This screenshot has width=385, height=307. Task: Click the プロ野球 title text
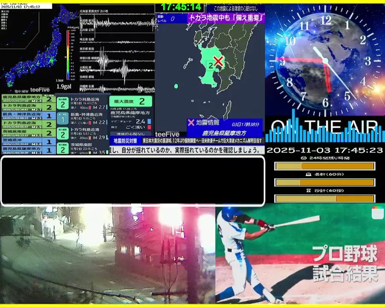344,254
